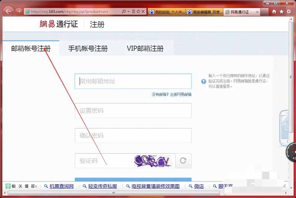Click the search icon before 微店
Screen dimensions: 296x198
[x=191, y=186]
